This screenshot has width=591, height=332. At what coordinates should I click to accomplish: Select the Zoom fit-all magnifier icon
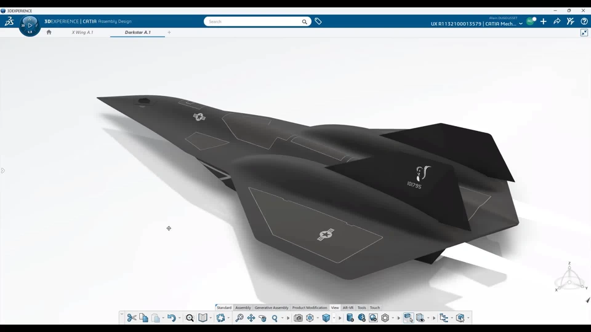coord(239,318)
